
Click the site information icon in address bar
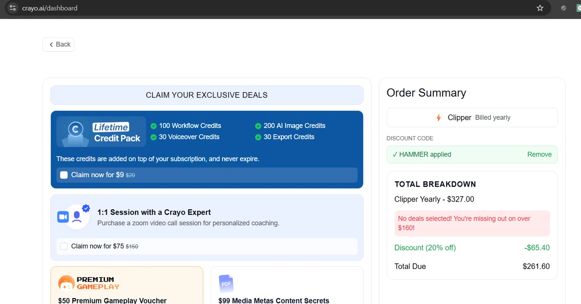click(12, 8)
